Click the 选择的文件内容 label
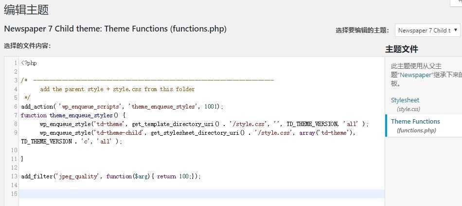This screenshot has width=462, height=206. [x=27, y=46]
